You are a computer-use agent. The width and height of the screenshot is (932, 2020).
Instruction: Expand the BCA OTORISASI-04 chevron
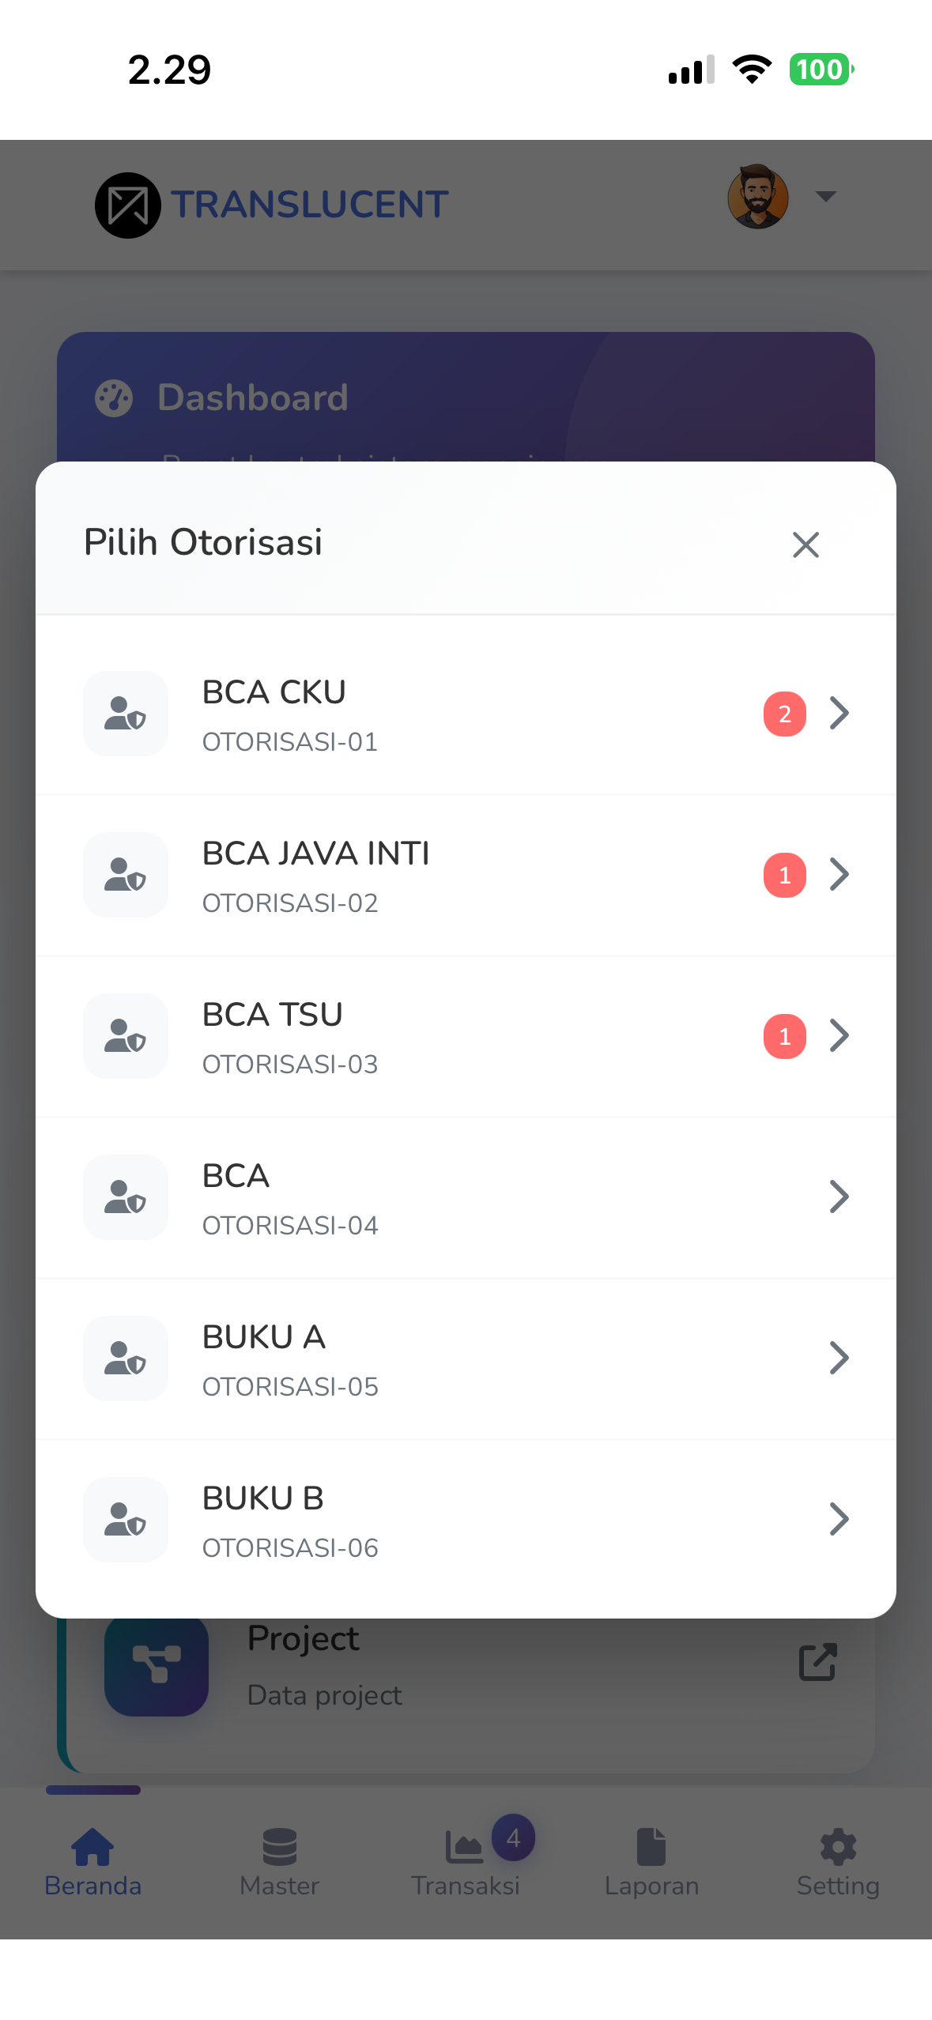point(840,1197)
